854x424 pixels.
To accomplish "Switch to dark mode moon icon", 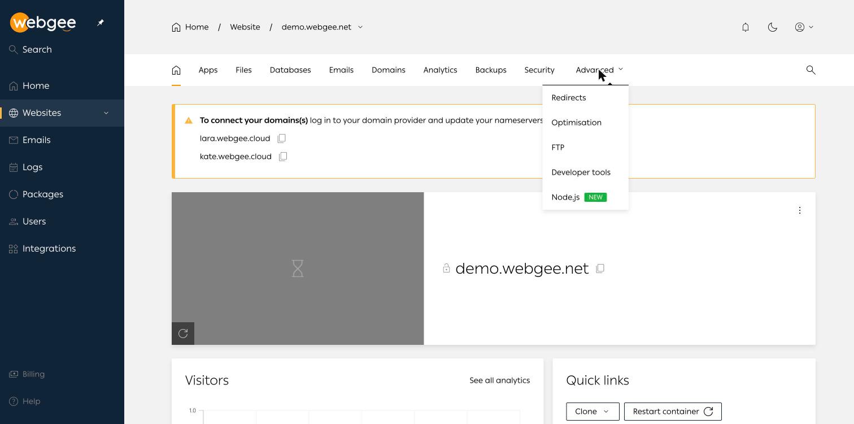I will pyautogui.click(x=773, y=27).
